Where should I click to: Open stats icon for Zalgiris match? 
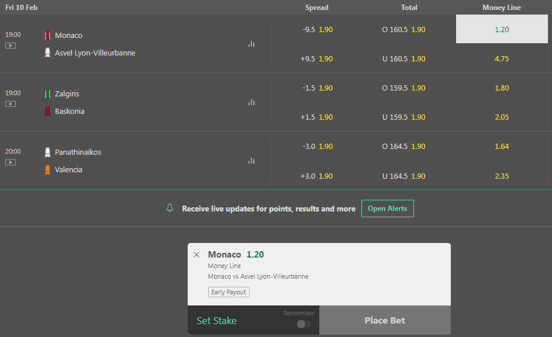click(251, 102)
